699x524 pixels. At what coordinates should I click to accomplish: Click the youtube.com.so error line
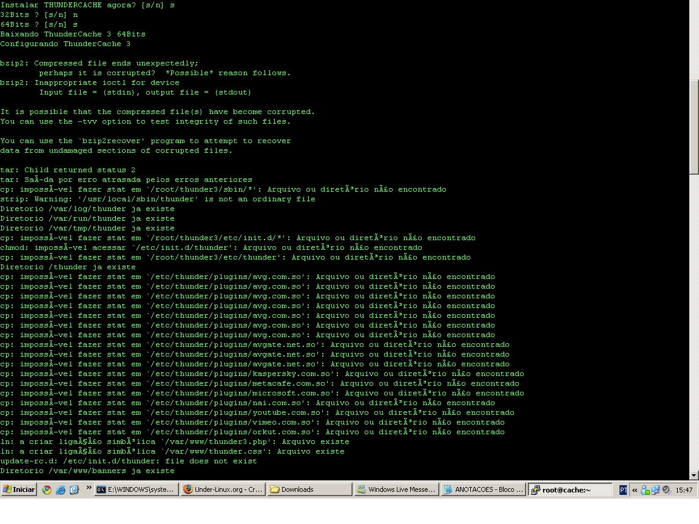[257, 413]
